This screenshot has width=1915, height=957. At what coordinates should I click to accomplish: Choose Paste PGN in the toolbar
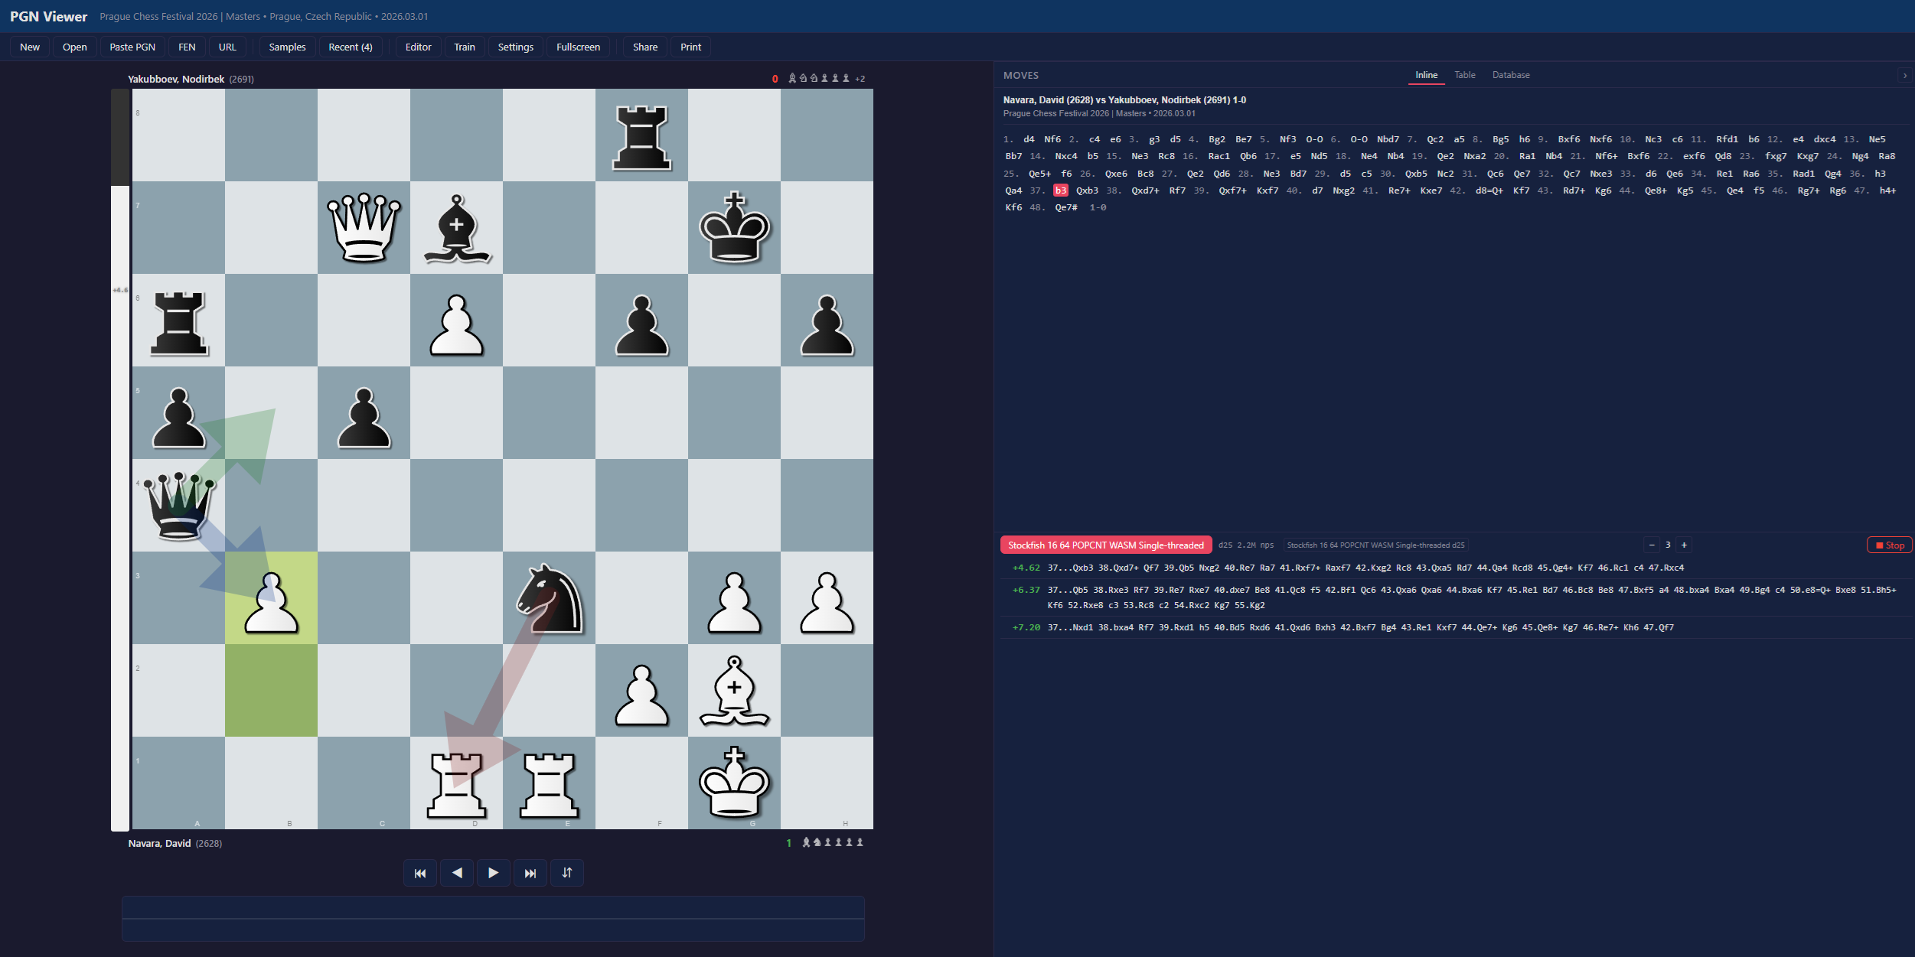point(132,47)
